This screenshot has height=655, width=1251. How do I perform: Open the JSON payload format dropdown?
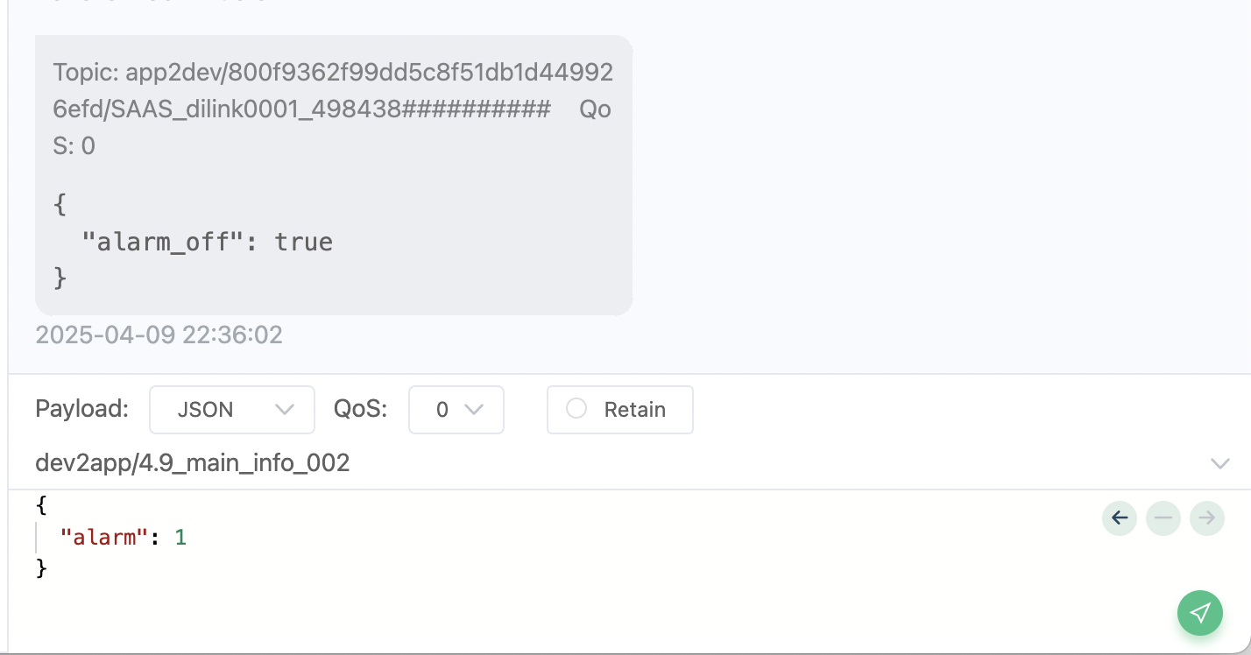coord(232,409)
